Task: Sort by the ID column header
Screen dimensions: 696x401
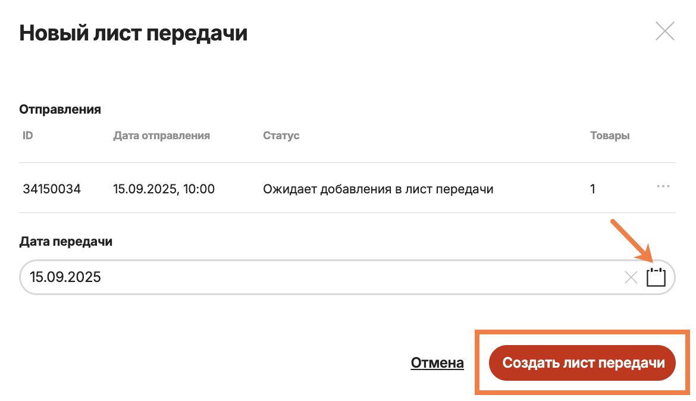Action: point(27,136)
